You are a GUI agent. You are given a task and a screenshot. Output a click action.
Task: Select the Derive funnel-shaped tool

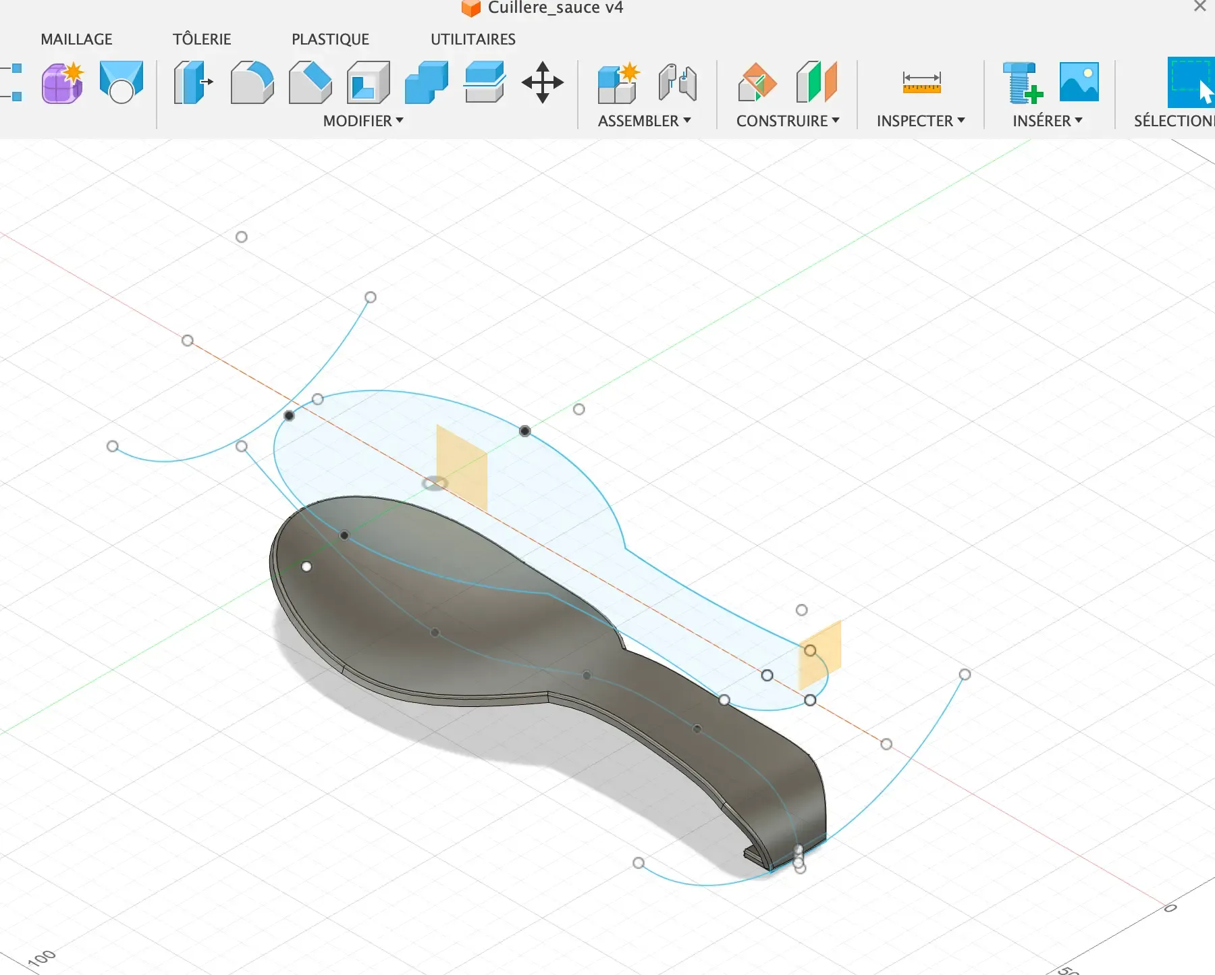(x=122, y=82)
